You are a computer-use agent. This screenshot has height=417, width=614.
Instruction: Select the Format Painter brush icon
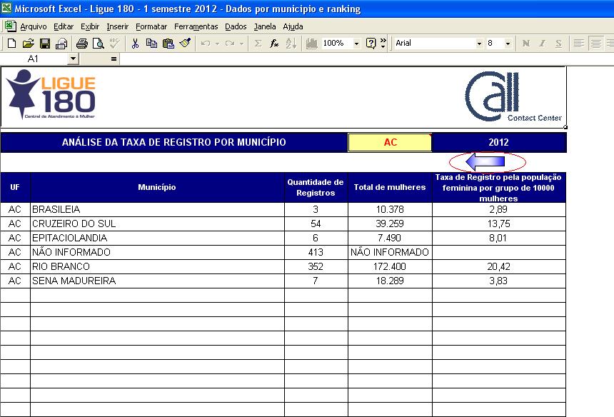pos(185,44)
